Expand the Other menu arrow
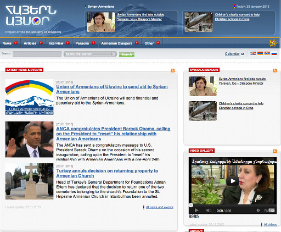The height and width of the screenshot is (232, 281). pyautogui.click(x=158, y=43)
